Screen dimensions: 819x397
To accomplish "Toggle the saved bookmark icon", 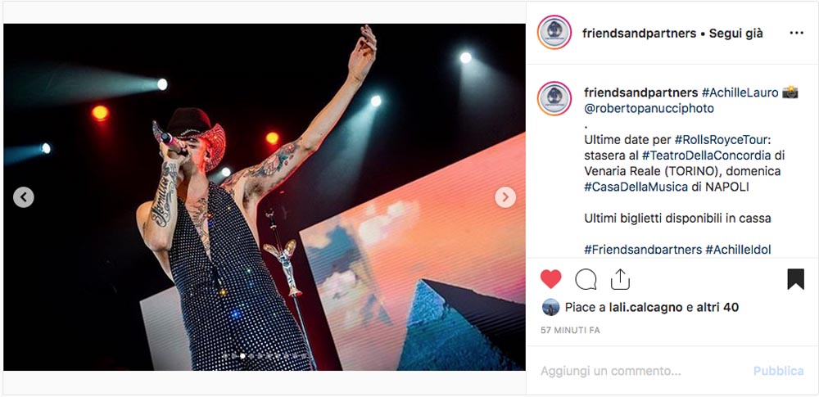I will tap(795, 279).
